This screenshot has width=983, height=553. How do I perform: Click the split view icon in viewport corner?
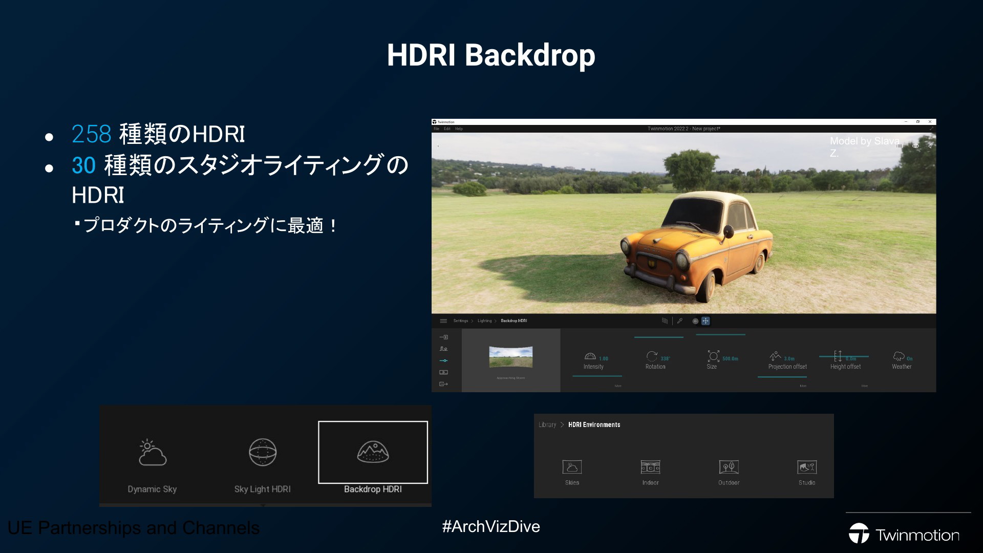900,146
